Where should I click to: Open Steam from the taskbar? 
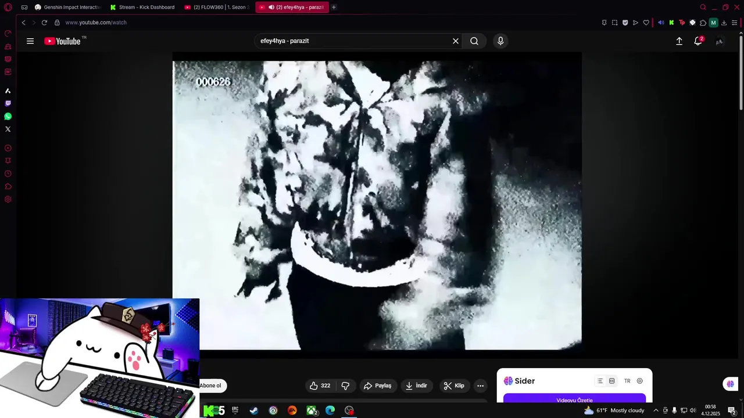point(254,410)
